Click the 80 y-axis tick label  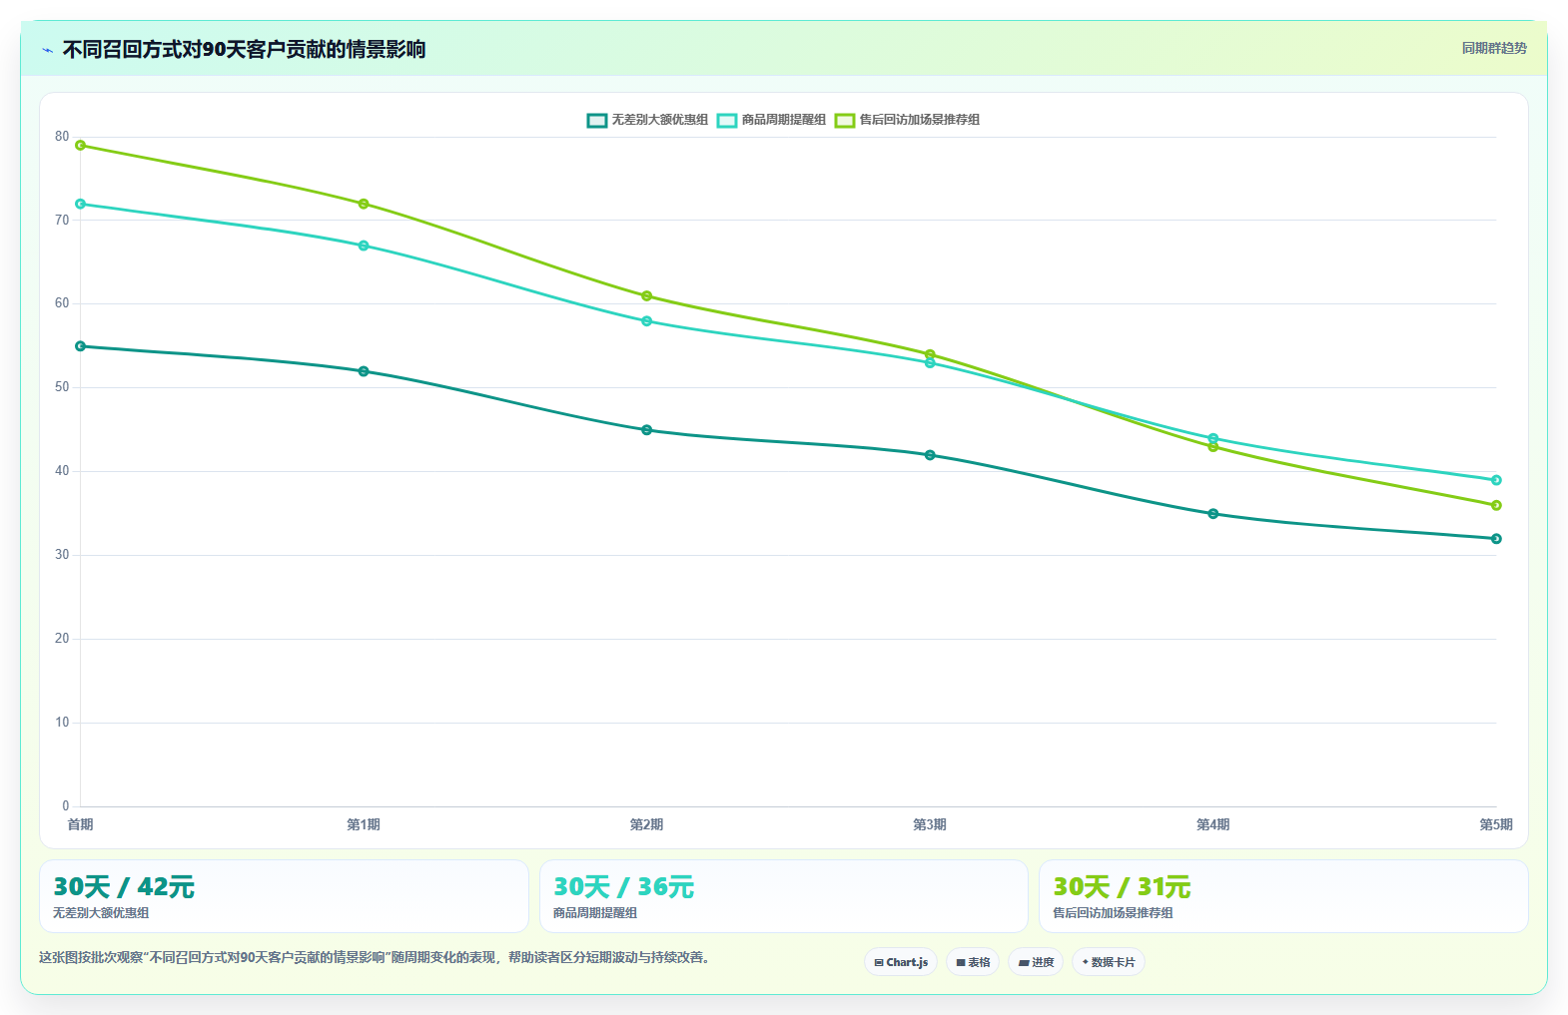click(62, 137)
